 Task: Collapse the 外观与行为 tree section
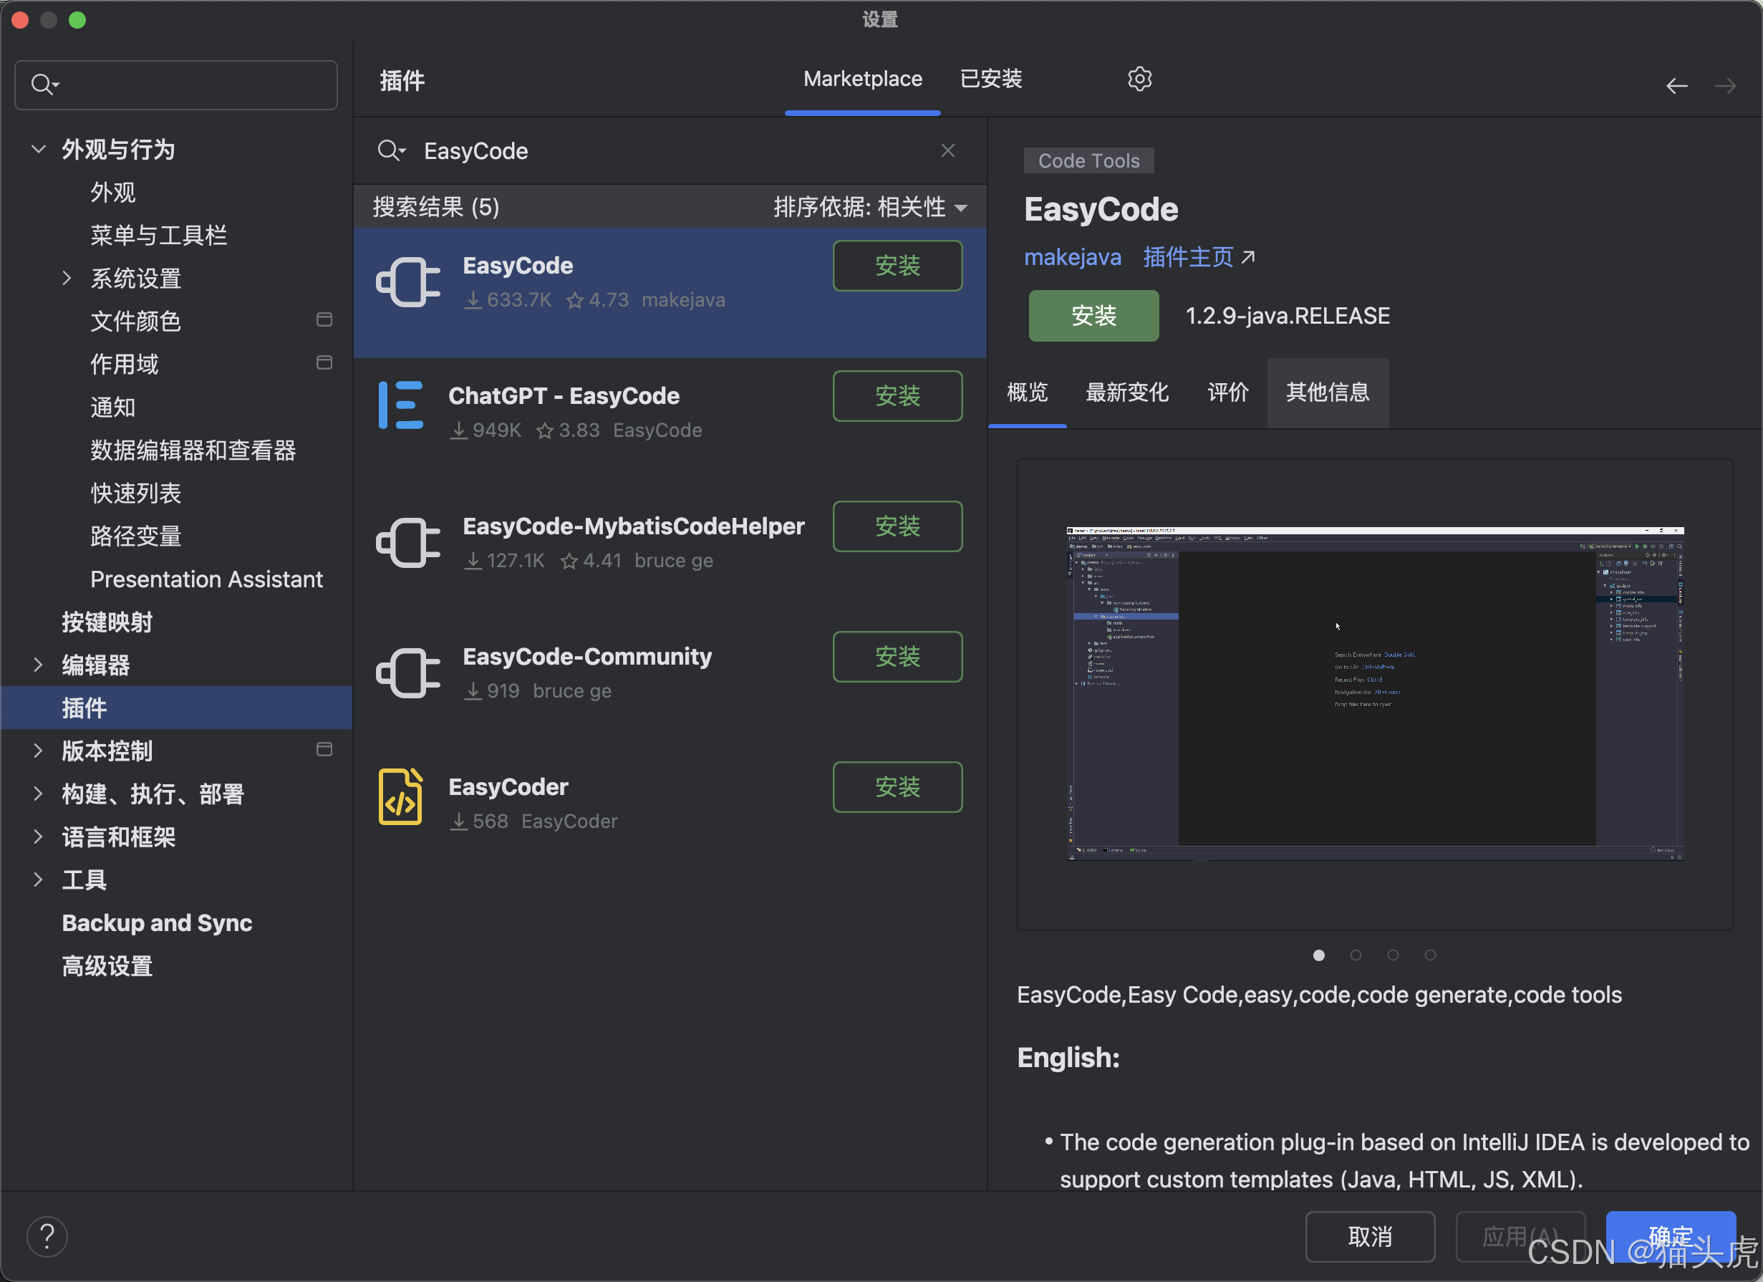[x=38, y=149]
